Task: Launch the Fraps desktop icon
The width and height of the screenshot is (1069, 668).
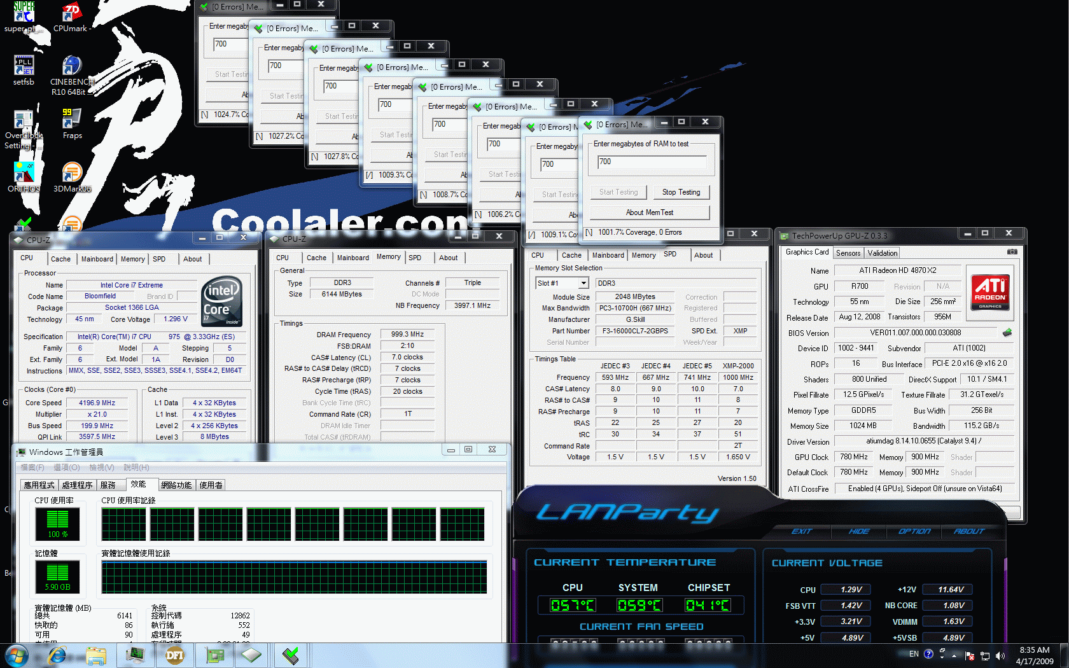Action: [72, 123]
